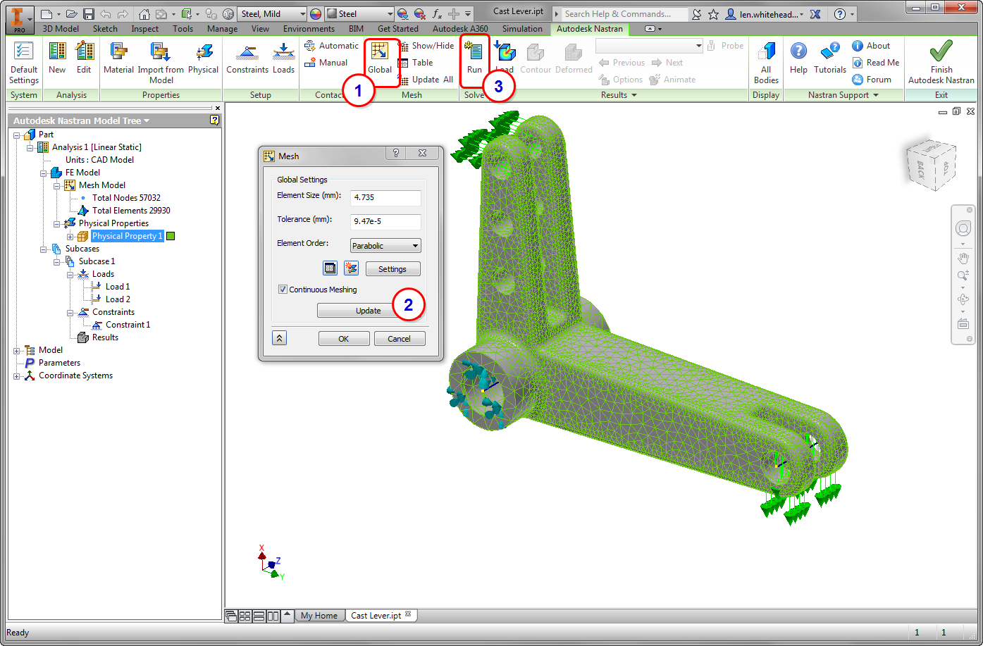The height and width of the screenshot is (646, 983).
Task: Switch to the My Home document tab
Action: point(319,616)
